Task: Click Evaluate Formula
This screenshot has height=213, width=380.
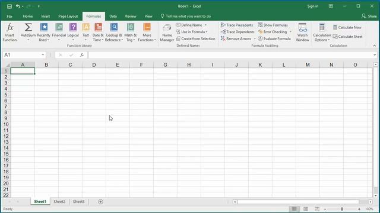Action: click(x=274, y=38)
